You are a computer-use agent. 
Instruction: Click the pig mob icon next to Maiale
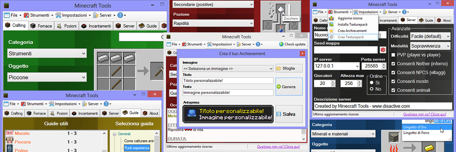point(10,133)
